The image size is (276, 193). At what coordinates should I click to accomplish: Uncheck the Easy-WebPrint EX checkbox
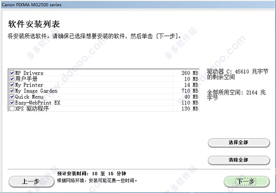point(12,103)
